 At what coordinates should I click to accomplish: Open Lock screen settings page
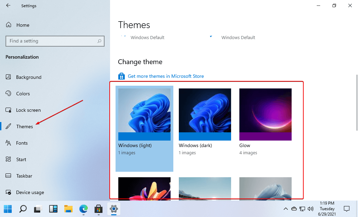pos(28,110)
